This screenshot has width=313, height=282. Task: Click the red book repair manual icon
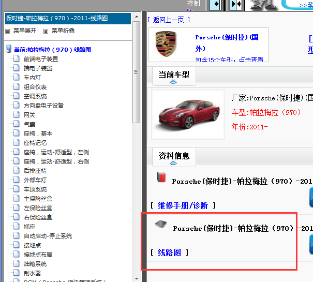161,177
